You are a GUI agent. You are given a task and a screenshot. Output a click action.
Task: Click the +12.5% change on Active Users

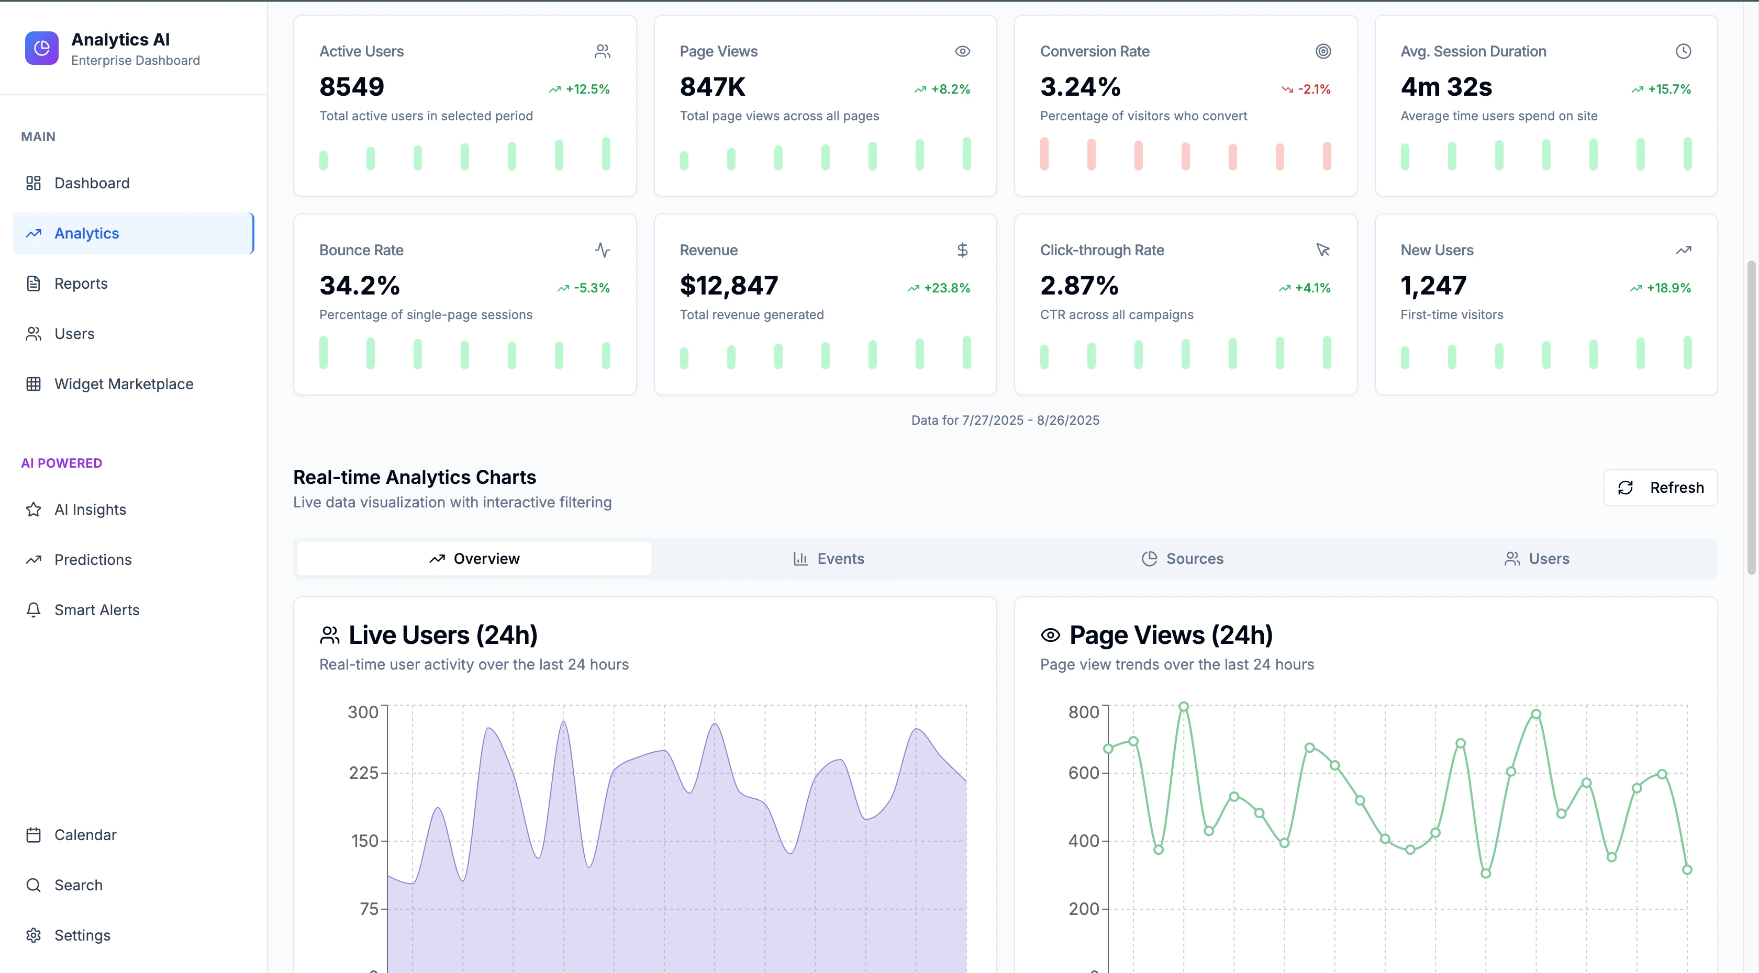pyautogui.click(x=579, y=89)
